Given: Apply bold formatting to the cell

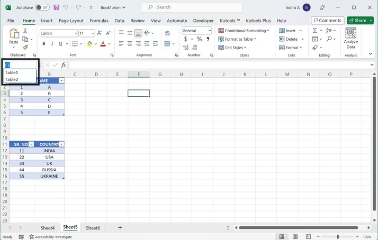Looking at the screenshot, I should tap(43, 44).
